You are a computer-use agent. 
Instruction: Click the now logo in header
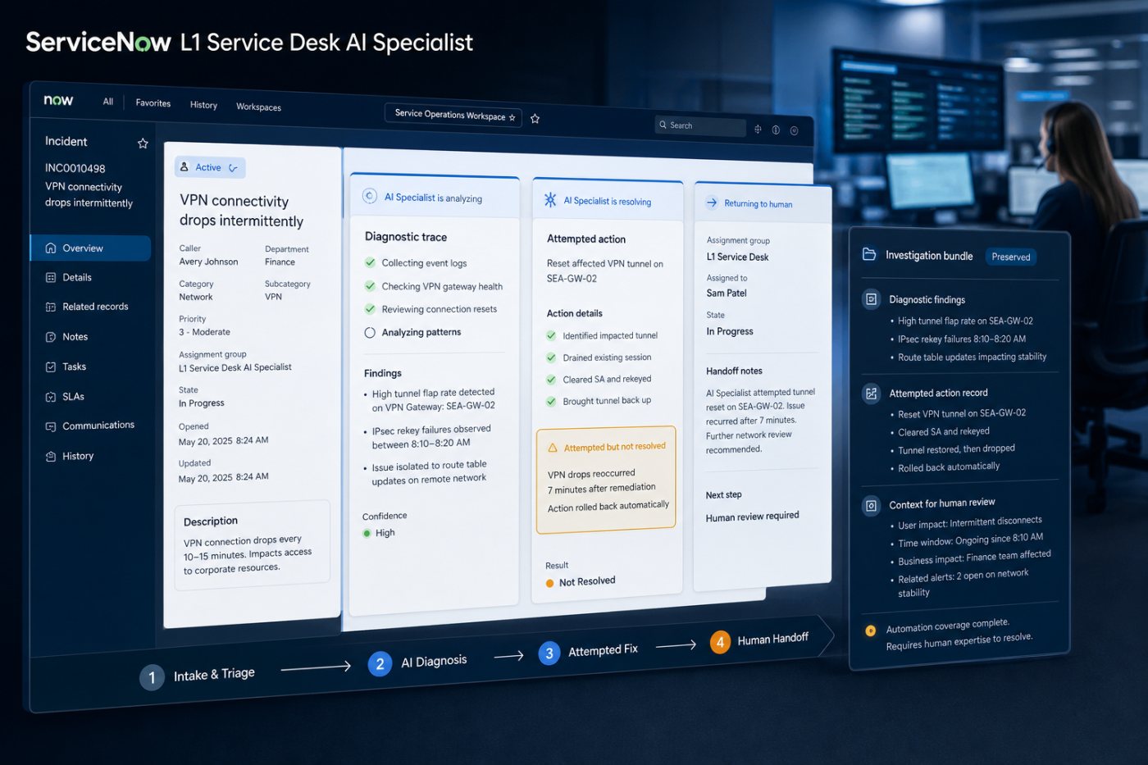pyautogui.click(x=58, y=100)
